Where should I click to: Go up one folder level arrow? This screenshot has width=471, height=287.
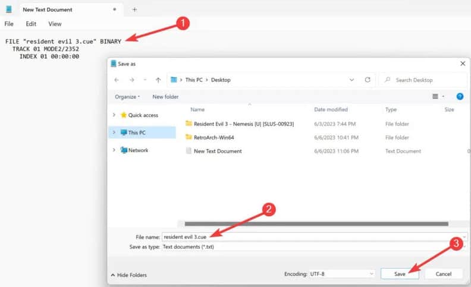coord(158,80)
